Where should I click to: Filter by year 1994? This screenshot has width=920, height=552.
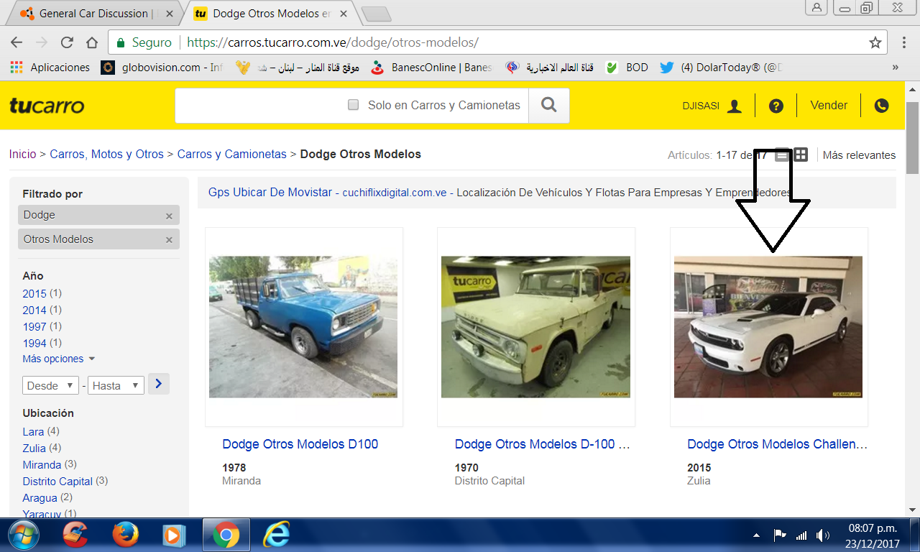tap(34, 343)
